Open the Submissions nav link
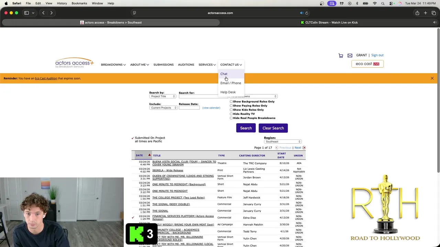440x247 pixels. (164, 64)
